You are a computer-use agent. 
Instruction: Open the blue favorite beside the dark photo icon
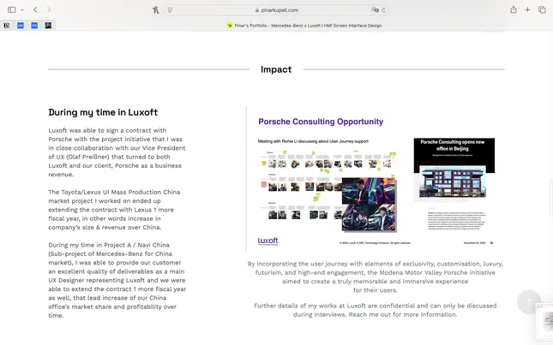click(x=34, y=26)
